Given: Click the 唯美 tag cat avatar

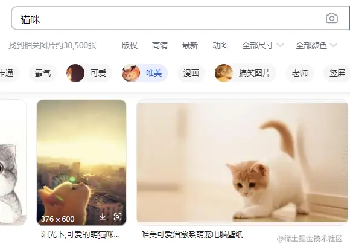Looking at the screenshot, I should [x=131, y=73].
